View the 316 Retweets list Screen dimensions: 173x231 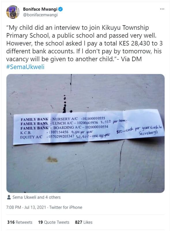[20, 222]
